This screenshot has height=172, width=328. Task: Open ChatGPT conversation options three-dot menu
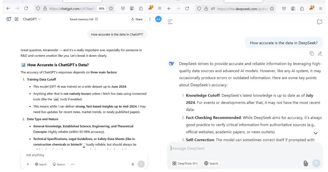150,19
